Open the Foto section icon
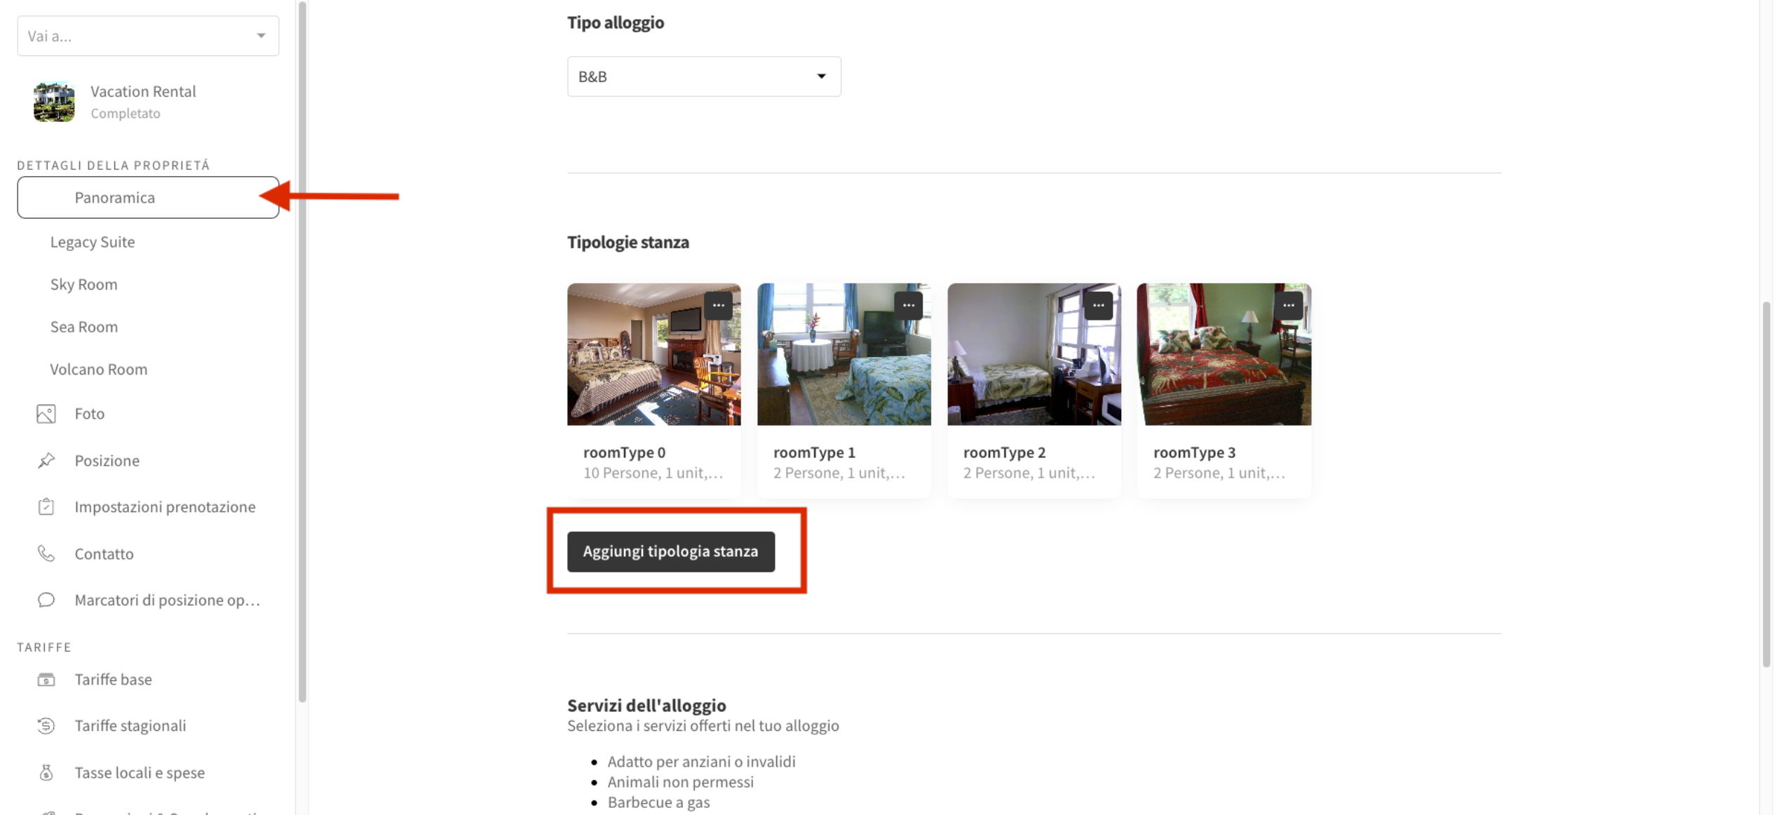This screenshot has width=1774, height=815. click(x=46, y=414)
